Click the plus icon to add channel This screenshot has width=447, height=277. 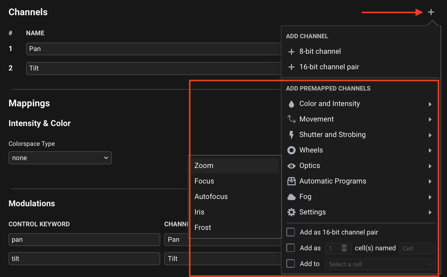431,12
